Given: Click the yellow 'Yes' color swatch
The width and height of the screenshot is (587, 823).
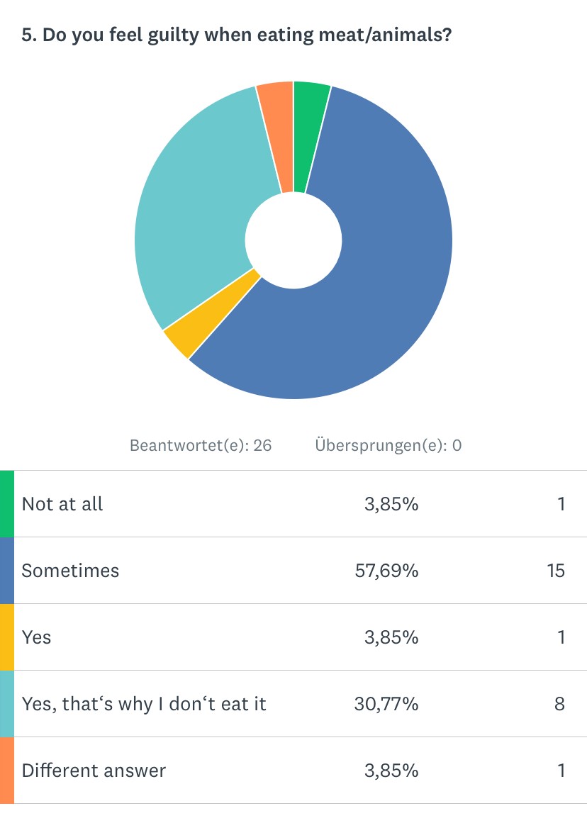Looking at the screenshot, I should point(7,637).
